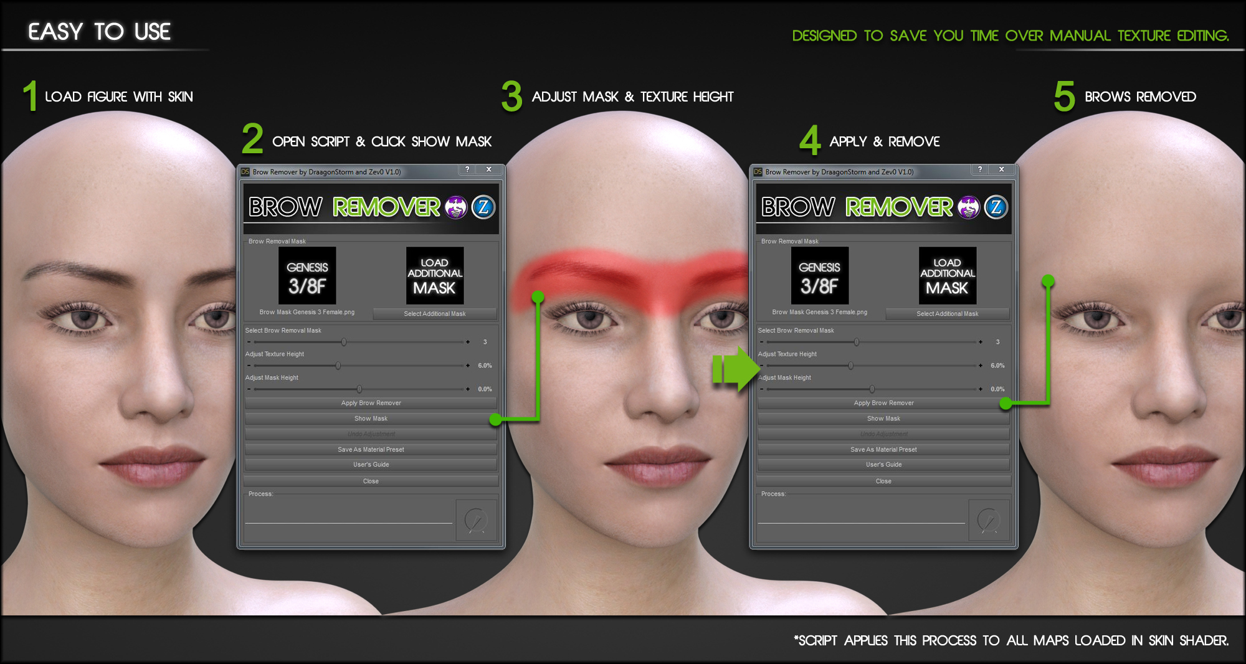Click minus icon of Adjust Mask Height, step 2 dialog
1246x664 pixels.
[249, 389]
